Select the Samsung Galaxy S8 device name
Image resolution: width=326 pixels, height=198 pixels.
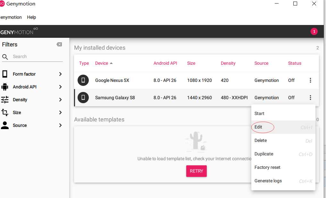(115, 97)
